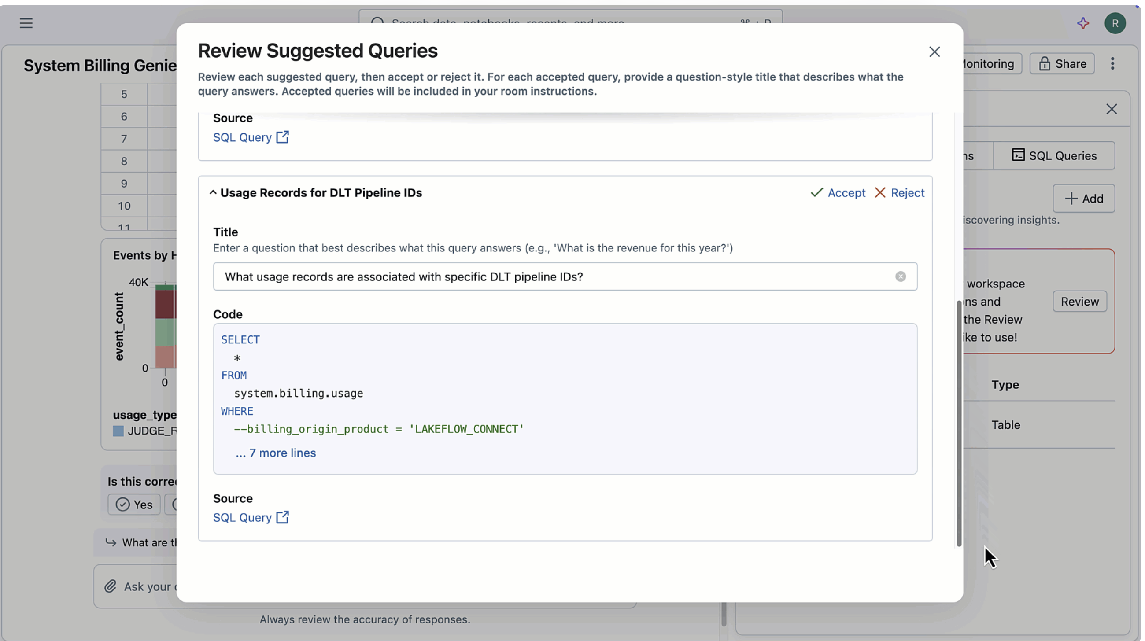Screen dimensions: 1145x641
Task: Click the stacked bar in Events chart
Action: pos(166,326)
